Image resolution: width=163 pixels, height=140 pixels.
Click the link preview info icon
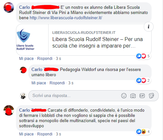pyautogui.click(x=149, y=27)
